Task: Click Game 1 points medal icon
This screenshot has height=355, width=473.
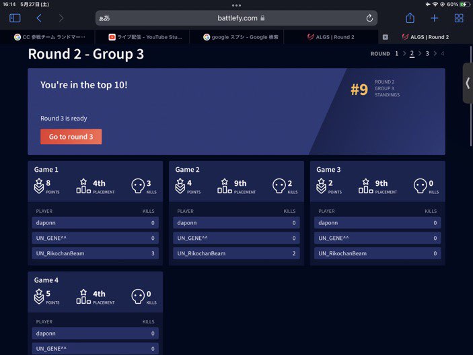Action: click(39, 186)
